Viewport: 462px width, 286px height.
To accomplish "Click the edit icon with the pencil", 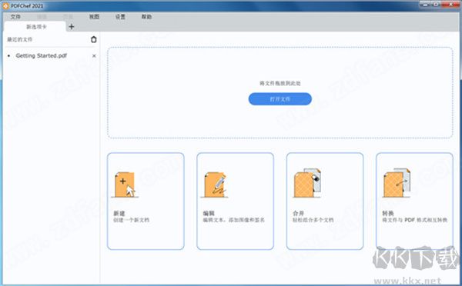I will (216, 185).
